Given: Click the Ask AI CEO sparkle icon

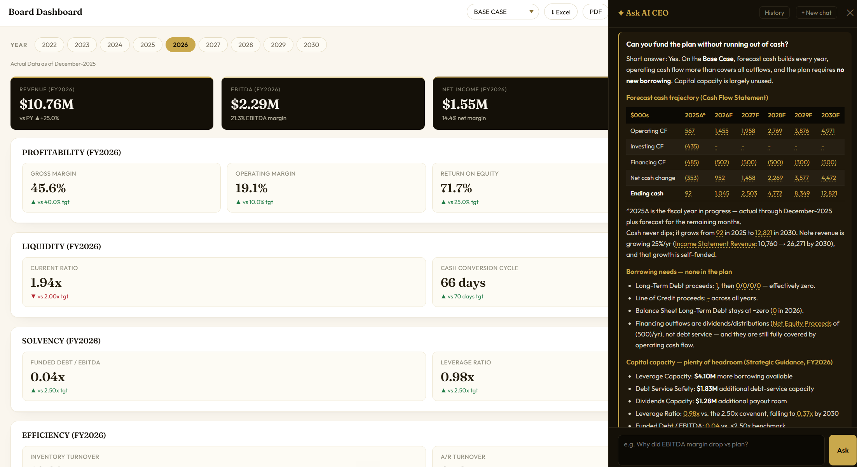Looking at the screenshot, I should pos(621,13).
